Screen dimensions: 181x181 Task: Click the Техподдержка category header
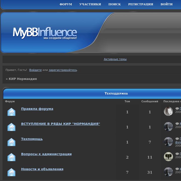(x=116, y=94)
